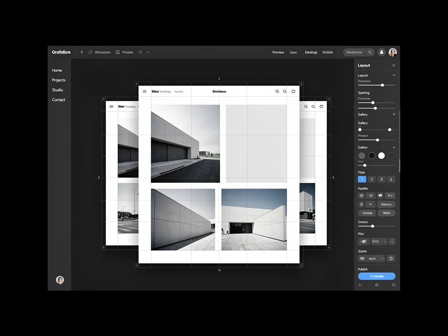Click the search button in search field
This screenshot has height=336, width=448.
[370, 52]
